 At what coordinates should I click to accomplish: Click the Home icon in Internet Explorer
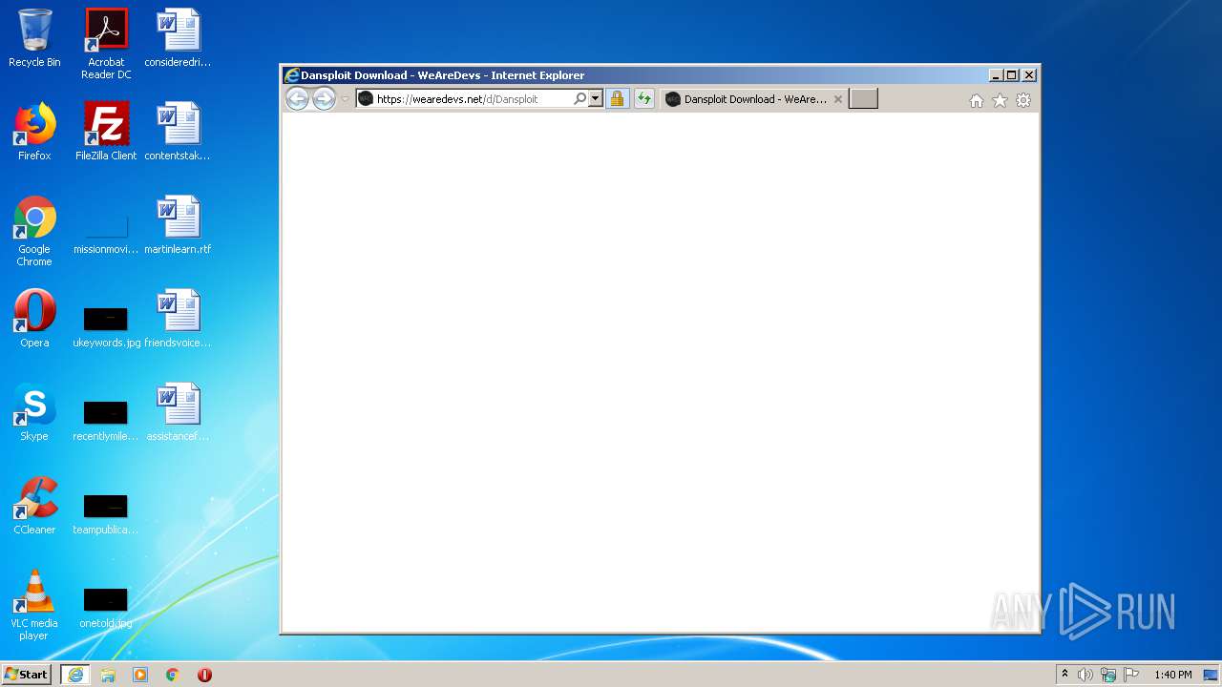pyautogui.click(x=976, y=100)
